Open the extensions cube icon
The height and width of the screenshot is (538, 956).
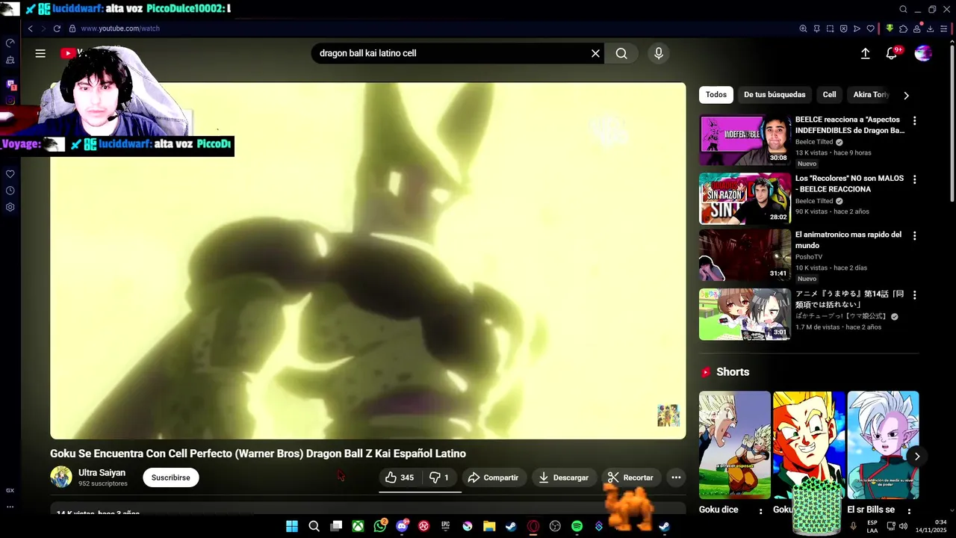point(903,28)
